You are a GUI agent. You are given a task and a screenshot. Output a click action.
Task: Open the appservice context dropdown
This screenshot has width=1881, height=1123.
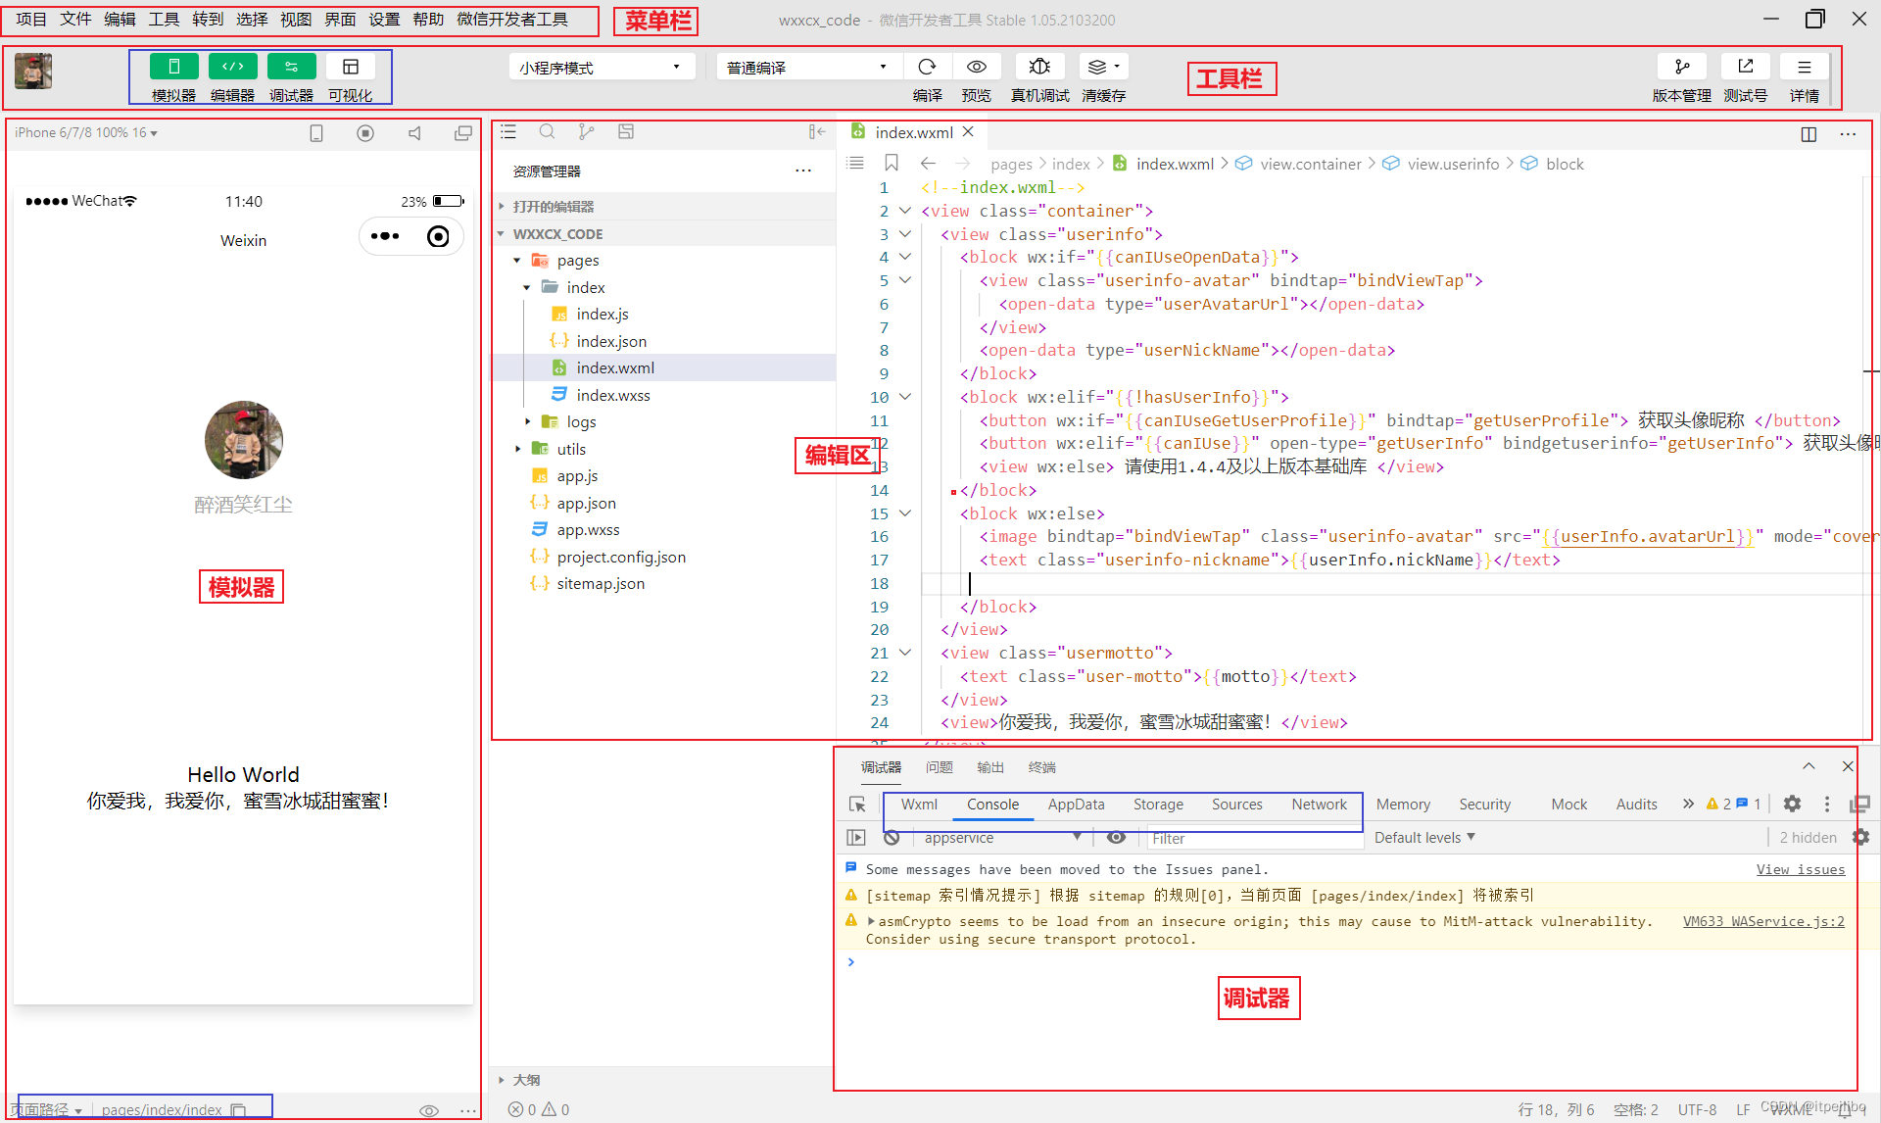(x=1002, y=838)
